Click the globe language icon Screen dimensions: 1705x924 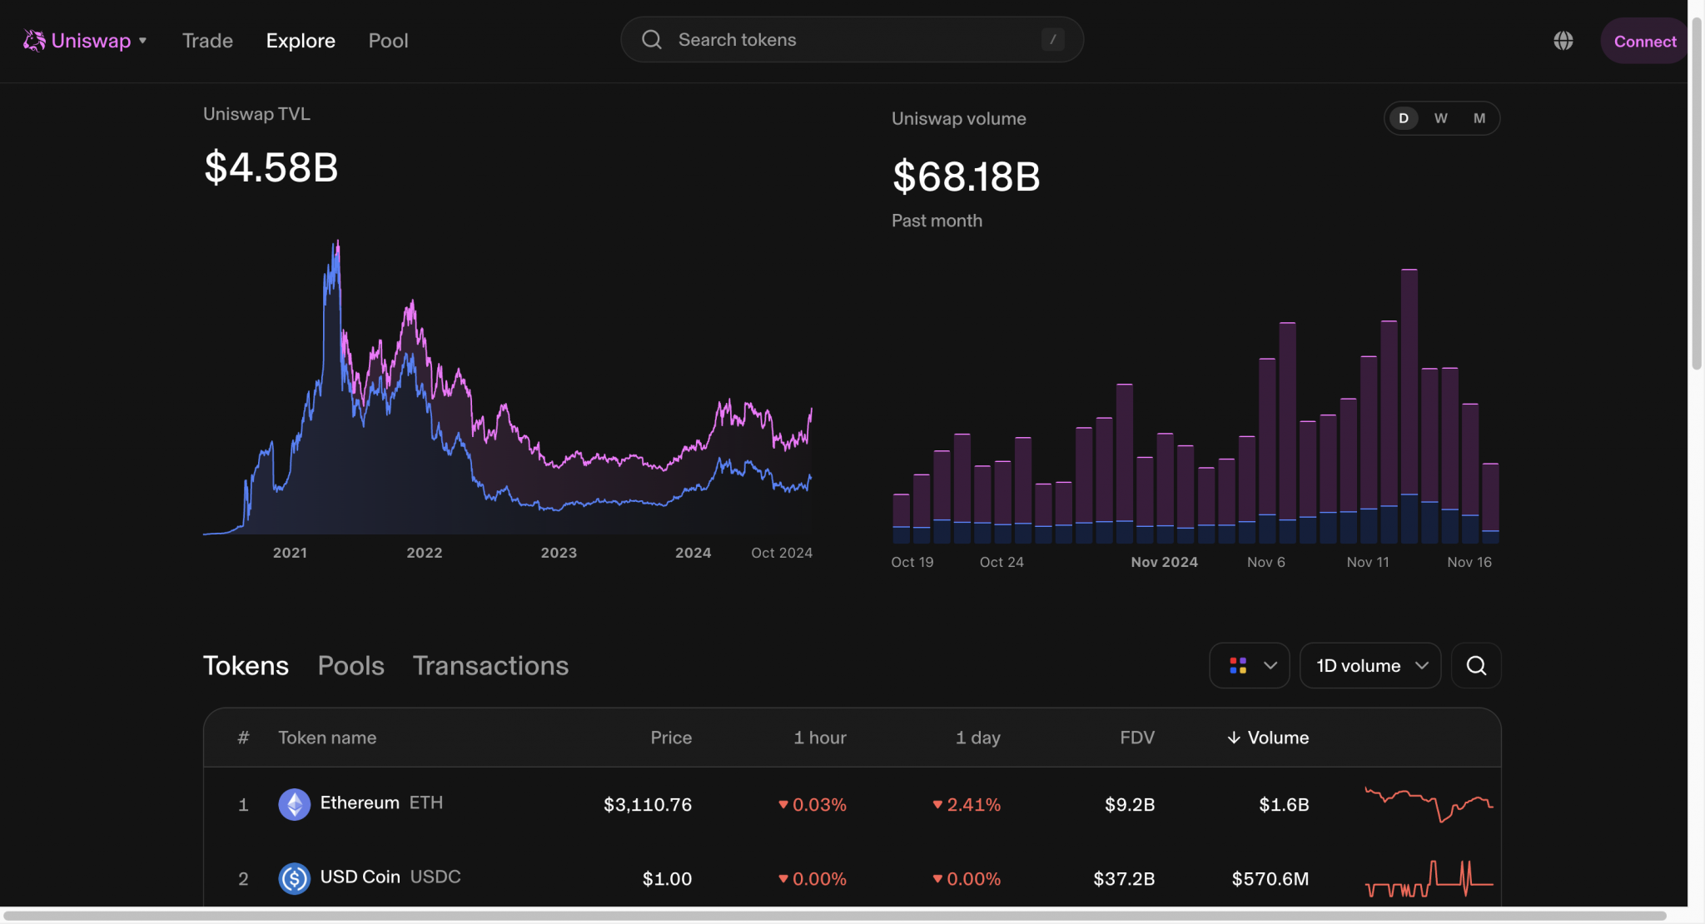click(x=1563, y=41)
